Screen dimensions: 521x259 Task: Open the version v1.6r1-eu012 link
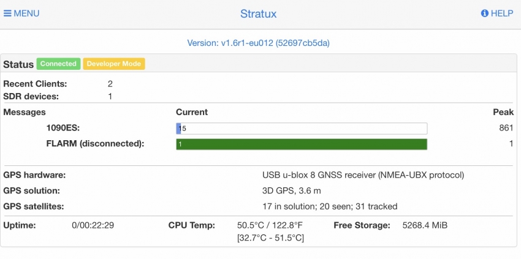258,43
